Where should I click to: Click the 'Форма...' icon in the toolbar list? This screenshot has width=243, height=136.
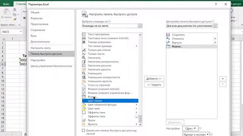[x=168, y=46]
